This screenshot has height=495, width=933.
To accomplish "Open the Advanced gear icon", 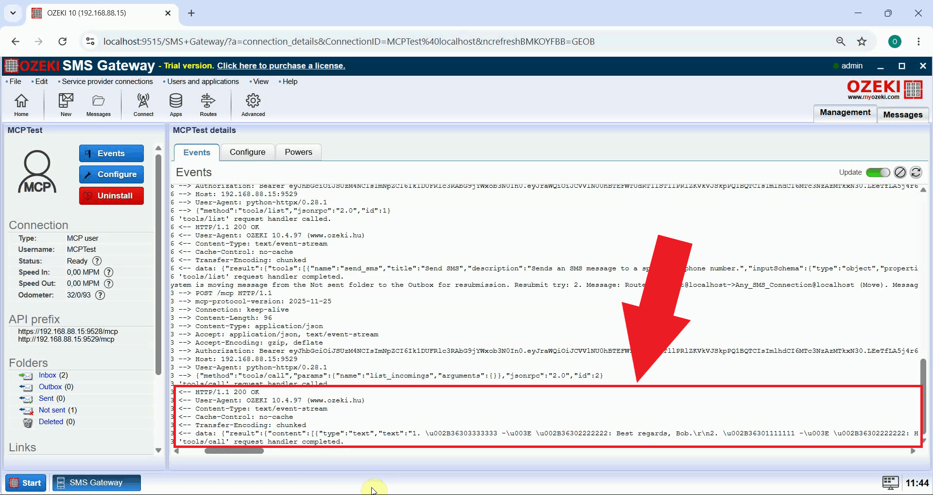I will (253, 105).
